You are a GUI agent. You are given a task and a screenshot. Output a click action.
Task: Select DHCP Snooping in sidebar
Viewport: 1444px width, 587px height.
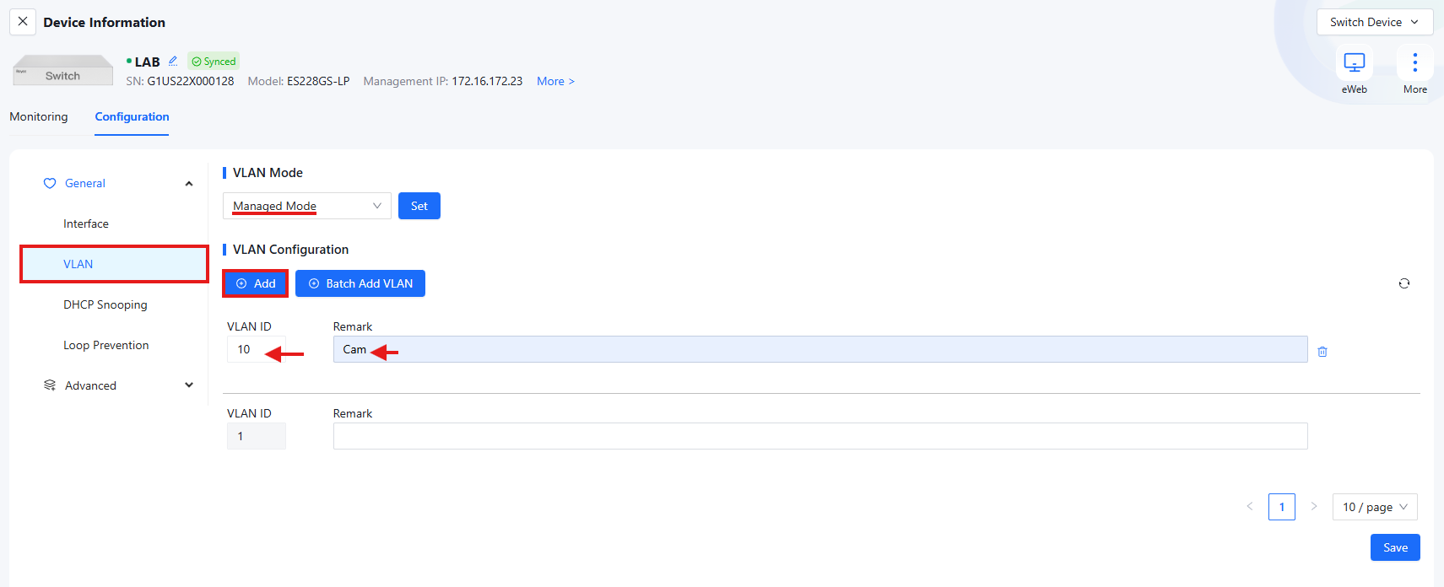tap(105, 304)
